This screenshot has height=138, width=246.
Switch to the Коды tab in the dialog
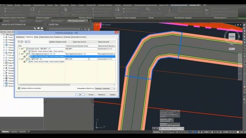(x=37, y=37)
